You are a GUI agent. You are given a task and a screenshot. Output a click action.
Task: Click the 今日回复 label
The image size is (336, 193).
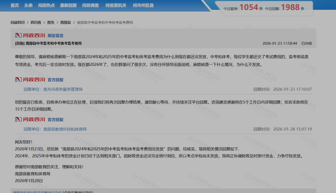point(272,9)
